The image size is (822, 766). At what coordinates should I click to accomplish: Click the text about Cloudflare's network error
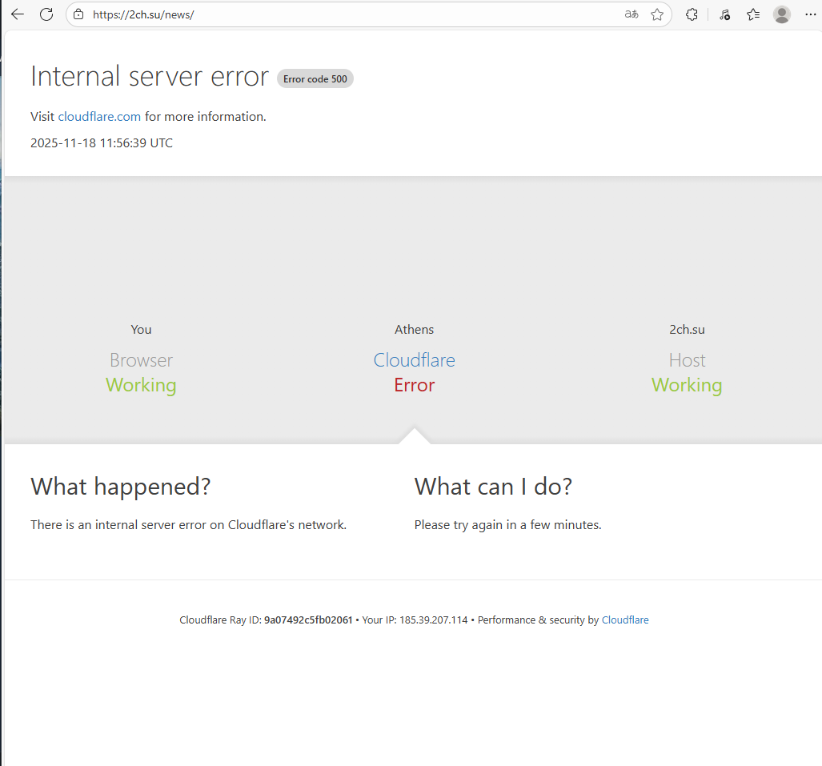(188, 525)
